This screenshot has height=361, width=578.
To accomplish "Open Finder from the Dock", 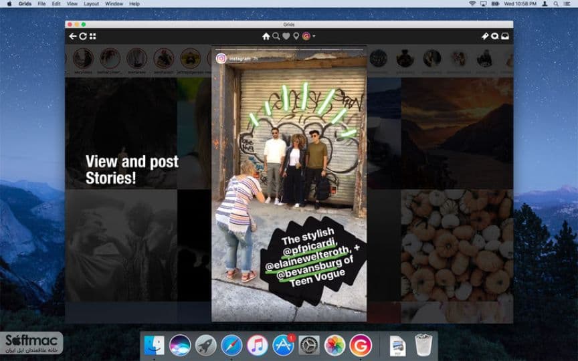I will point(154,345).
